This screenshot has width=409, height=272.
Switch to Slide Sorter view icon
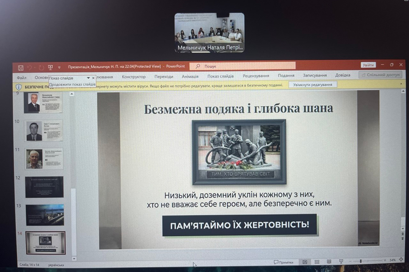click(x=317, y=262)
